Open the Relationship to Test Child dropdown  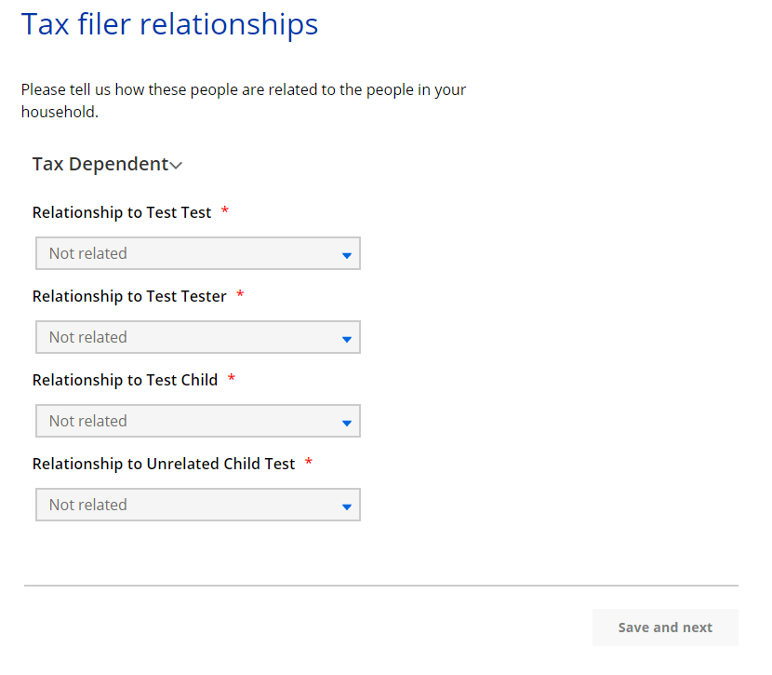click(197, 421)
